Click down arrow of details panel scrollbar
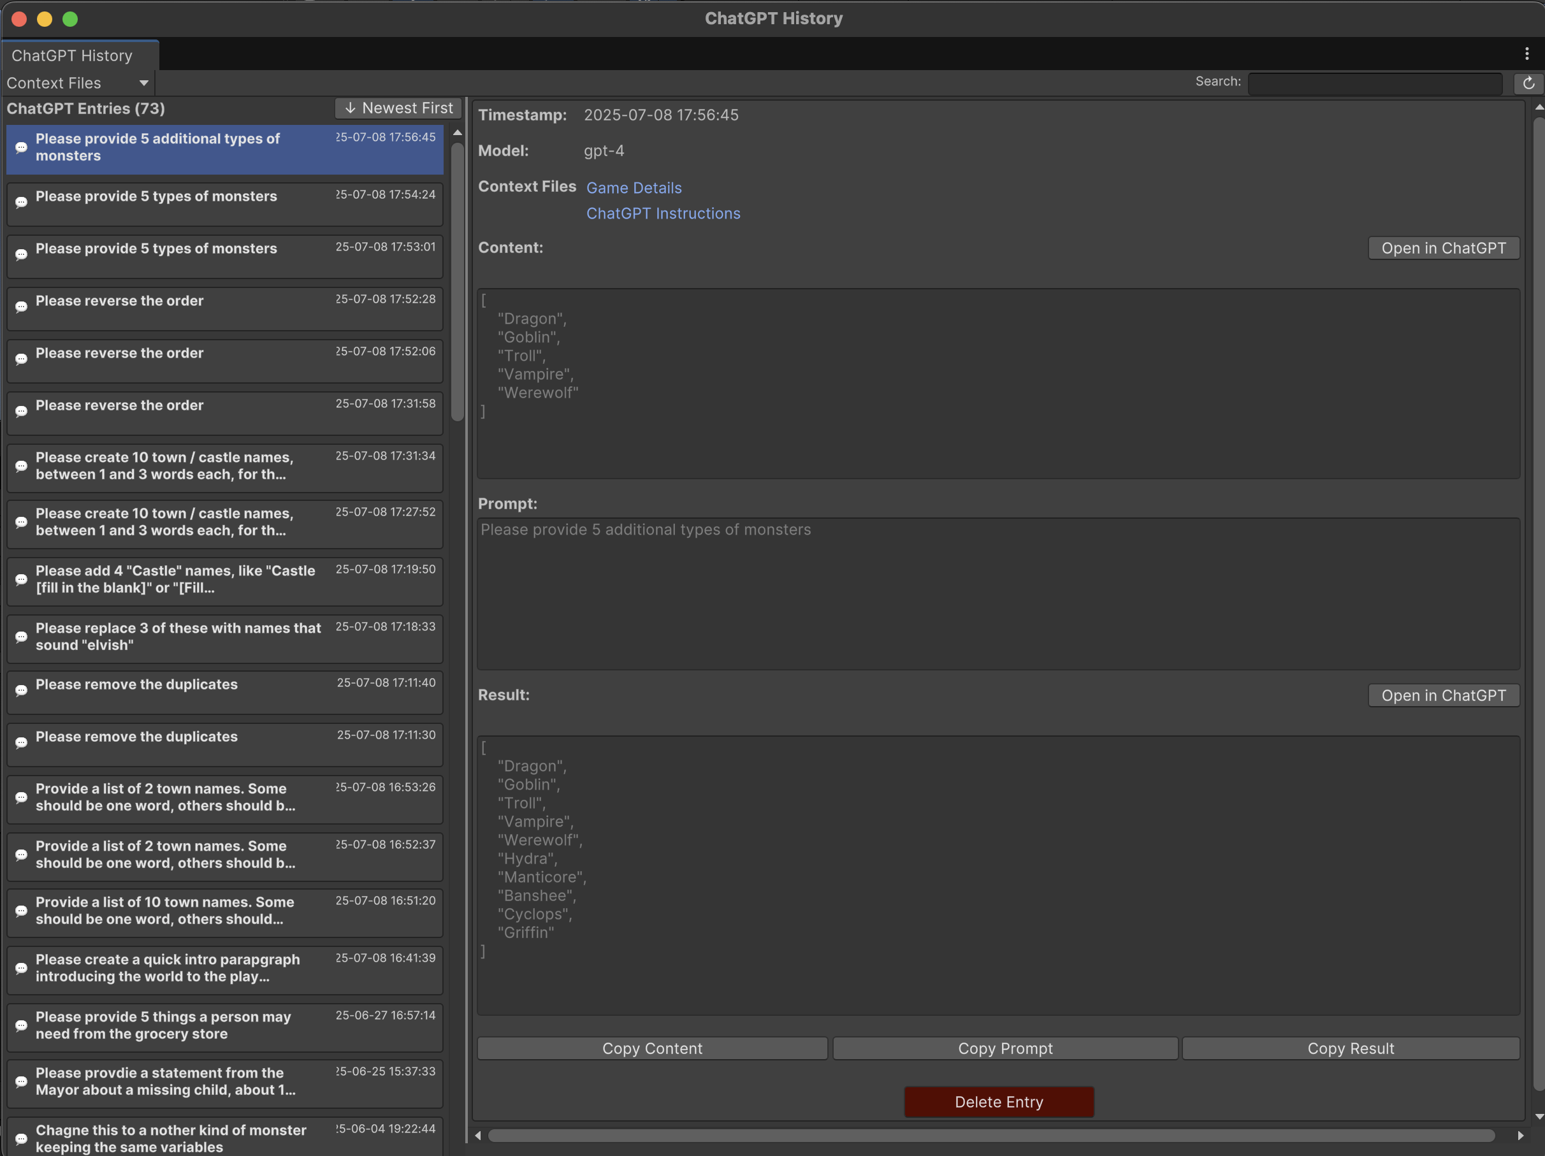 pos(1539,1117)
